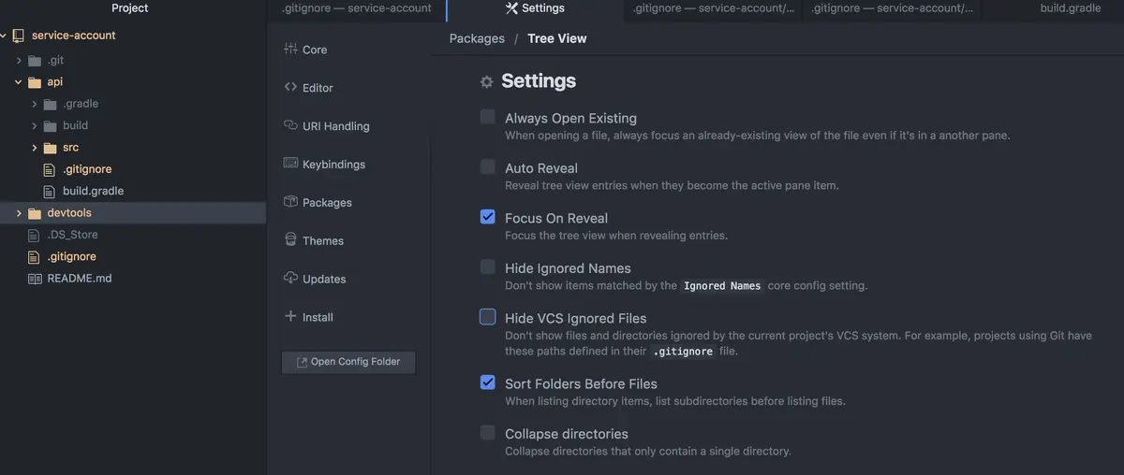Viewport: 1124px width, 475px height.
Task: Collapse the api folder chevron
Action: 19,82
